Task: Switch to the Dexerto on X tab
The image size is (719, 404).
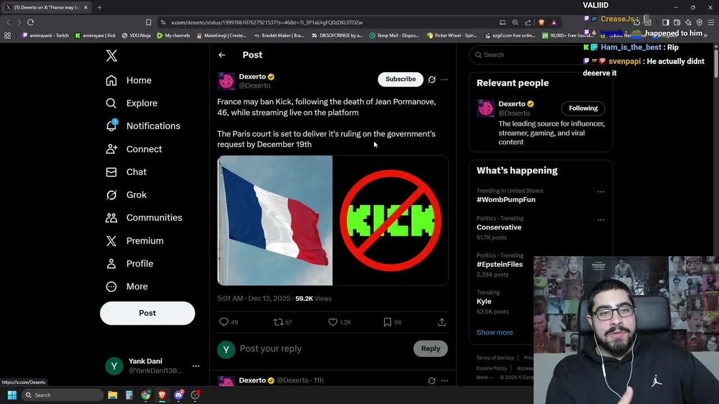Action: click(47, 7)
